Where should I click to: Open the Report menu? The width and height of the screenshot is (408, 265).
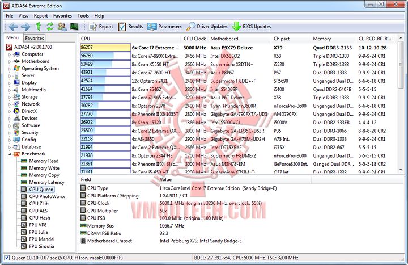[41, 16]
